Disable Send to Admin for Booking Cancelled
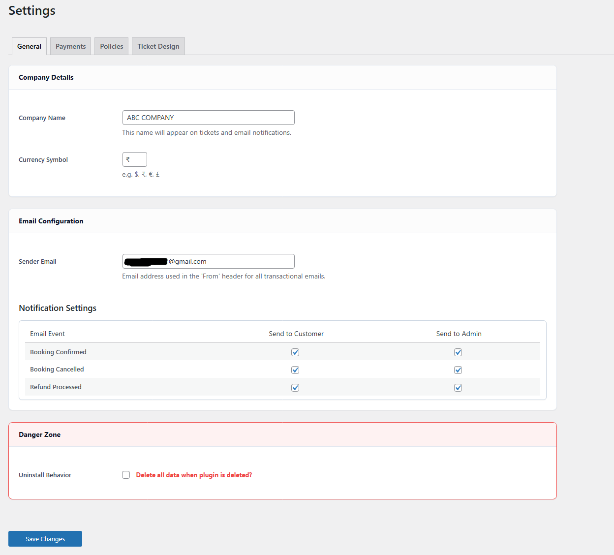The width and height of the screenshot is (614, 555). [x=458, y=370]
